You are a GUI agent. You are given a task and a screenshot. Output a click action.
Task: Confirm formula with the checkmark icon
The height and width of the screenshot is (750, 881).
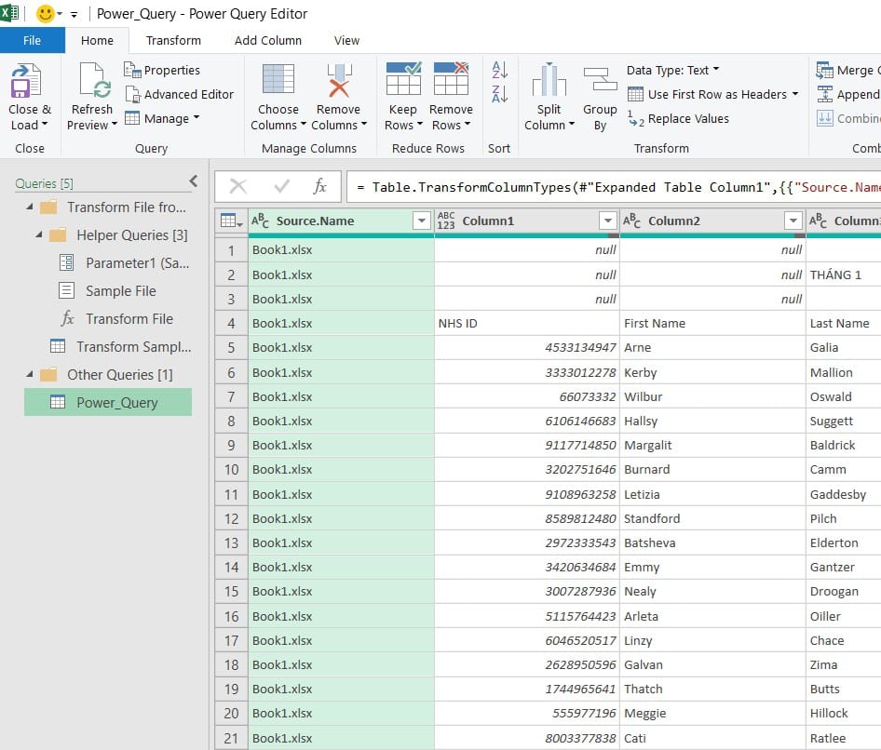[281, 186]
